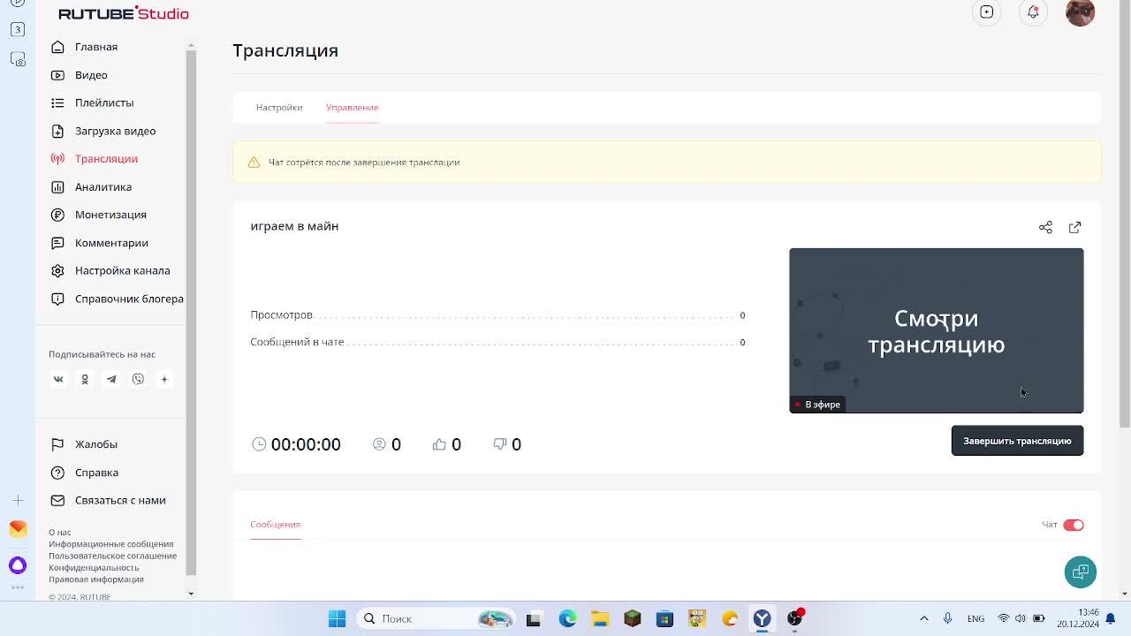Image resolution: width=1131 pixels, height=636 pixels.
Task: Click the ENG language indicator
Action: (975, 619)
